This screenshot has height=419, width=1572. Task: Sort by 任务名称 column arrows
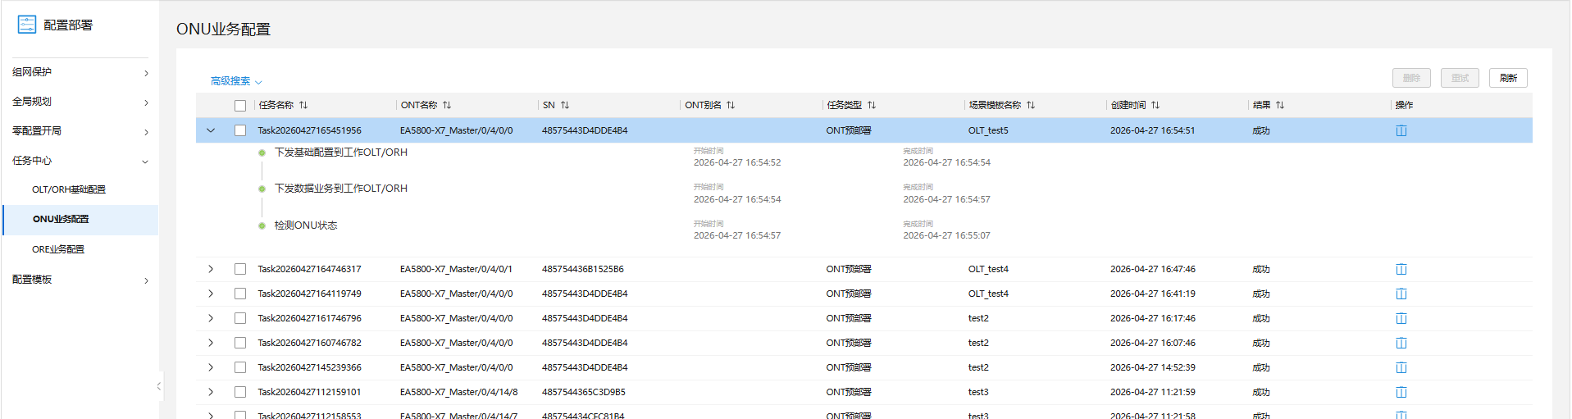pyautogui.click(x=303, y=105)
